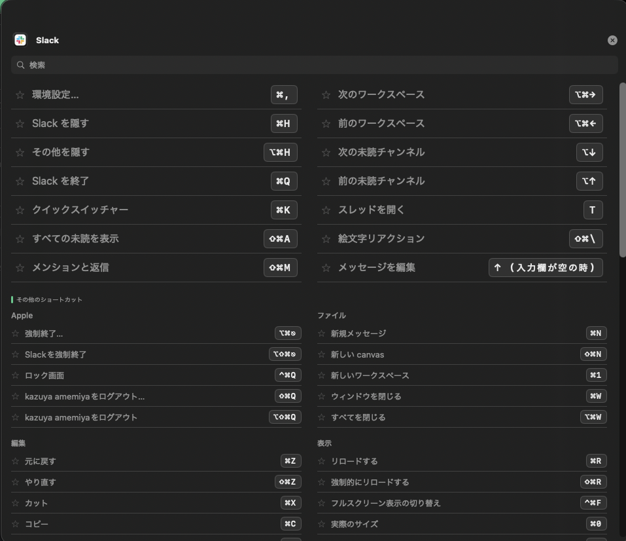Viewport: 626px width, 541px height.
Task: Click star icon beside 強制終了...
Action: (x=15, y=333)
